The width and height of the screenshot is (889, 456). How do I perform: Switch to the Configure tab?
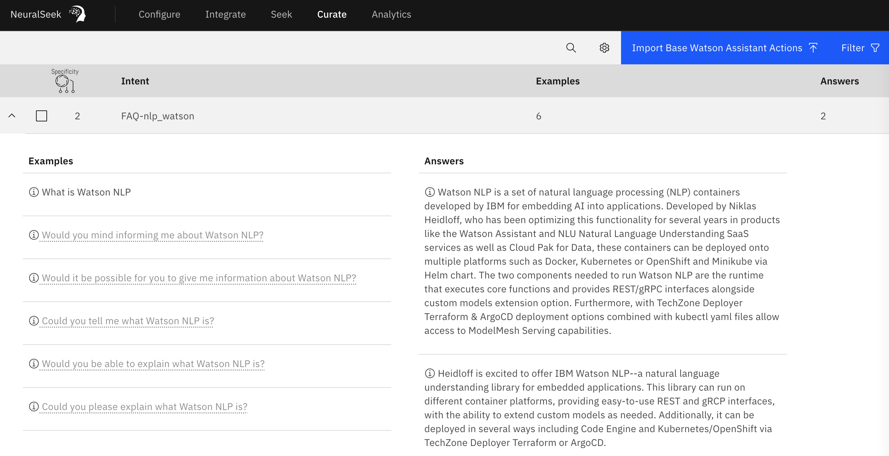tap(159, 14)
